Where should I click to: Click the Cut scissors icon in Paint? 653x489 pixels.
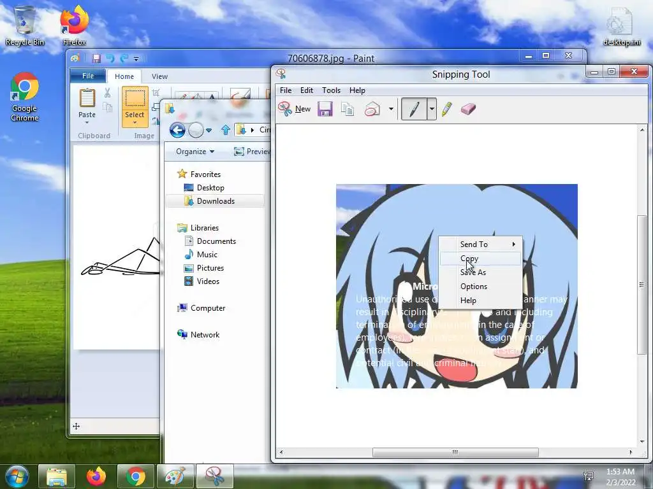[107, 93]
